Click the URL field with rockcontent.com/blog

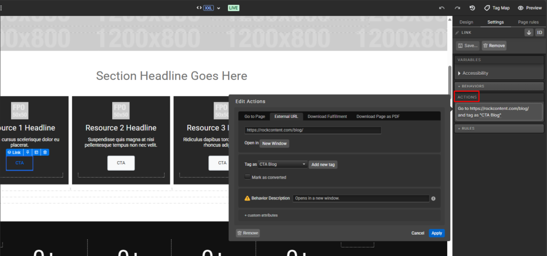tap(312, 130)
